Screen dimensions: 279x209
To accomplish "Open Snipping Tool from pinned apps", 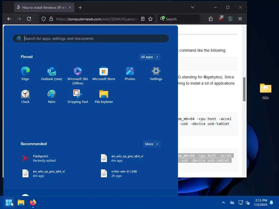I will (x=78, y=97).
